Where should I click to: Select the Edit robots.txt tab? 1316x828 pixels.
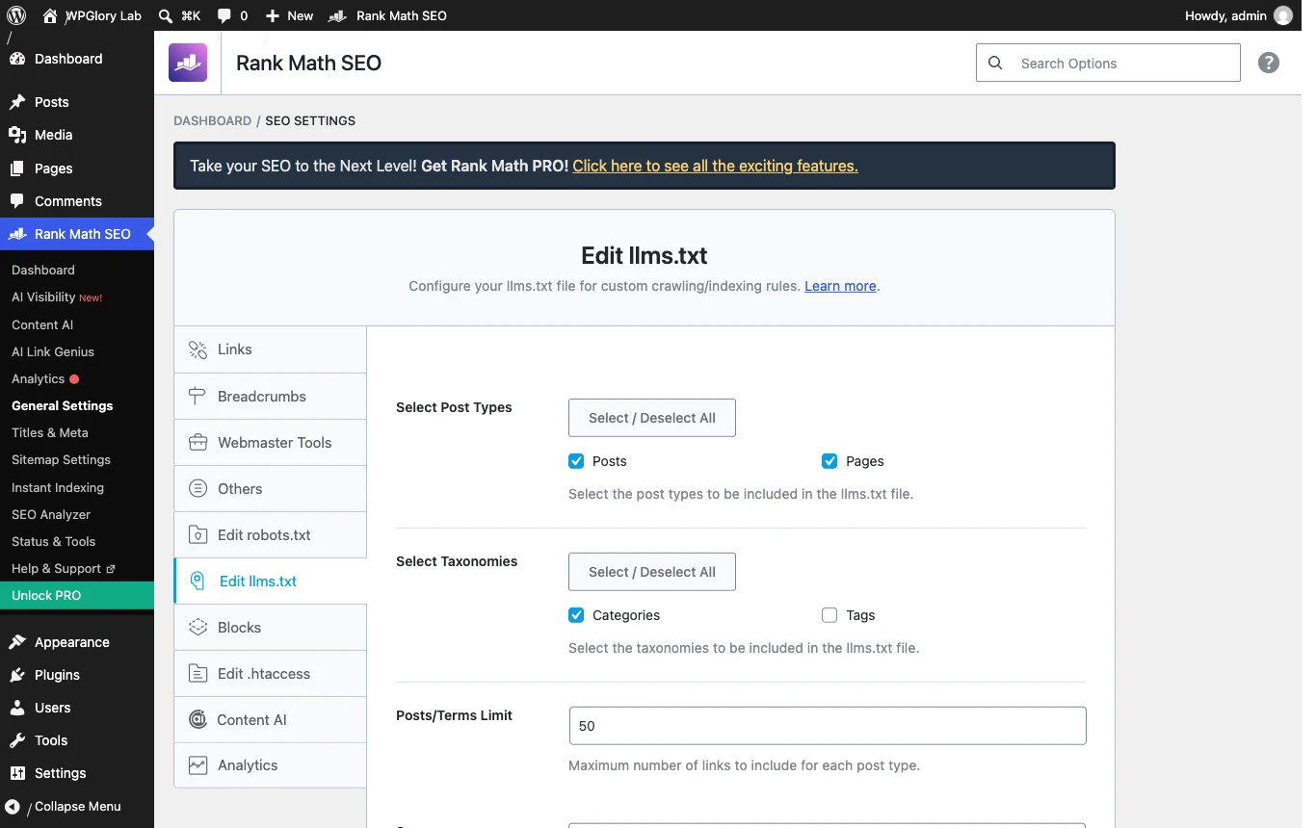[x=270, y=534]
